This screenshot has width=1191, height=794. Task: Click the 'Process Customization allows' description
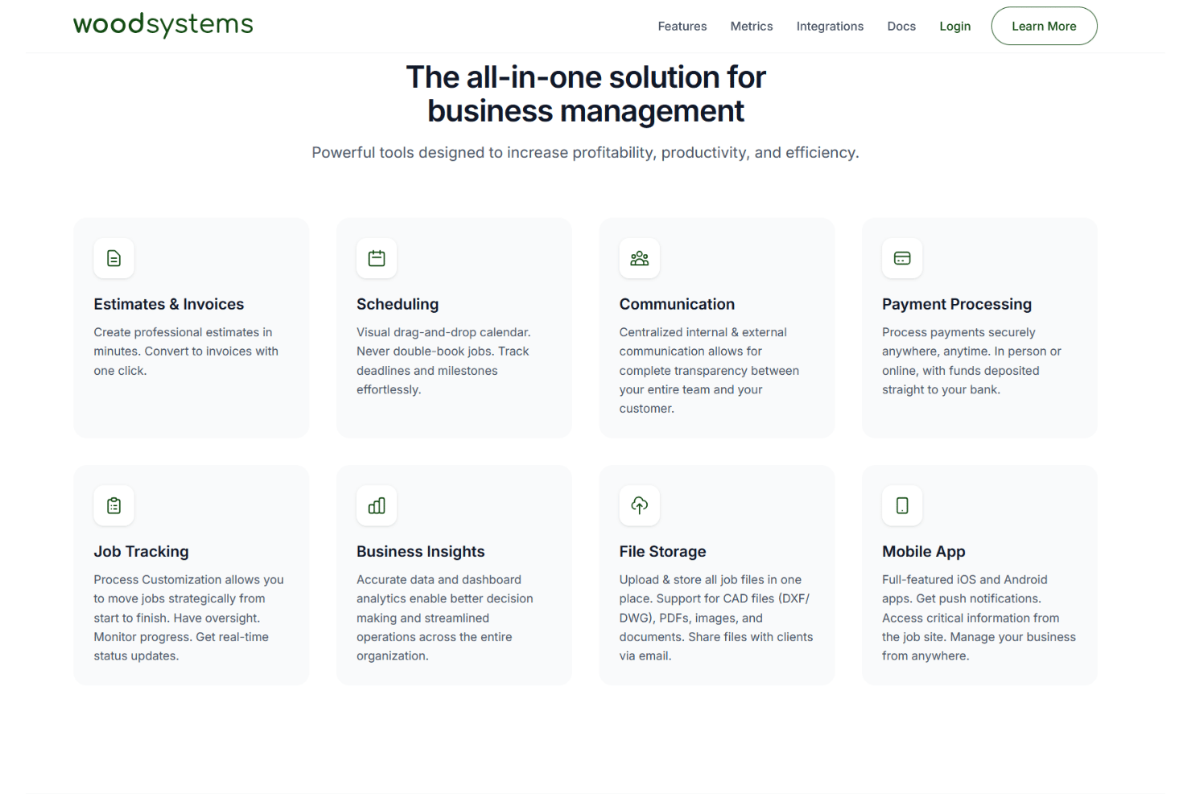(x=188, y=618)
